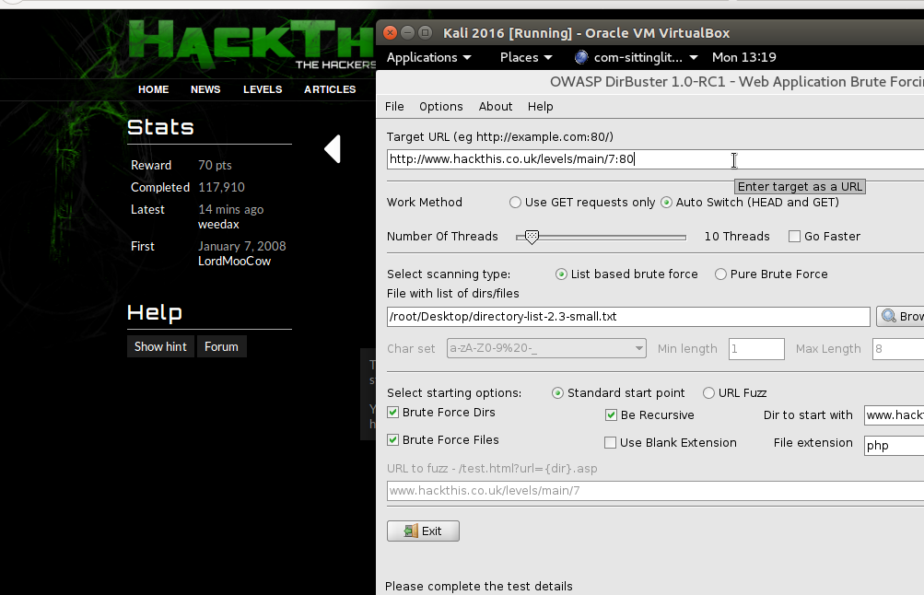
Task: Click the Exit door icon button
Action: point(423,531)
